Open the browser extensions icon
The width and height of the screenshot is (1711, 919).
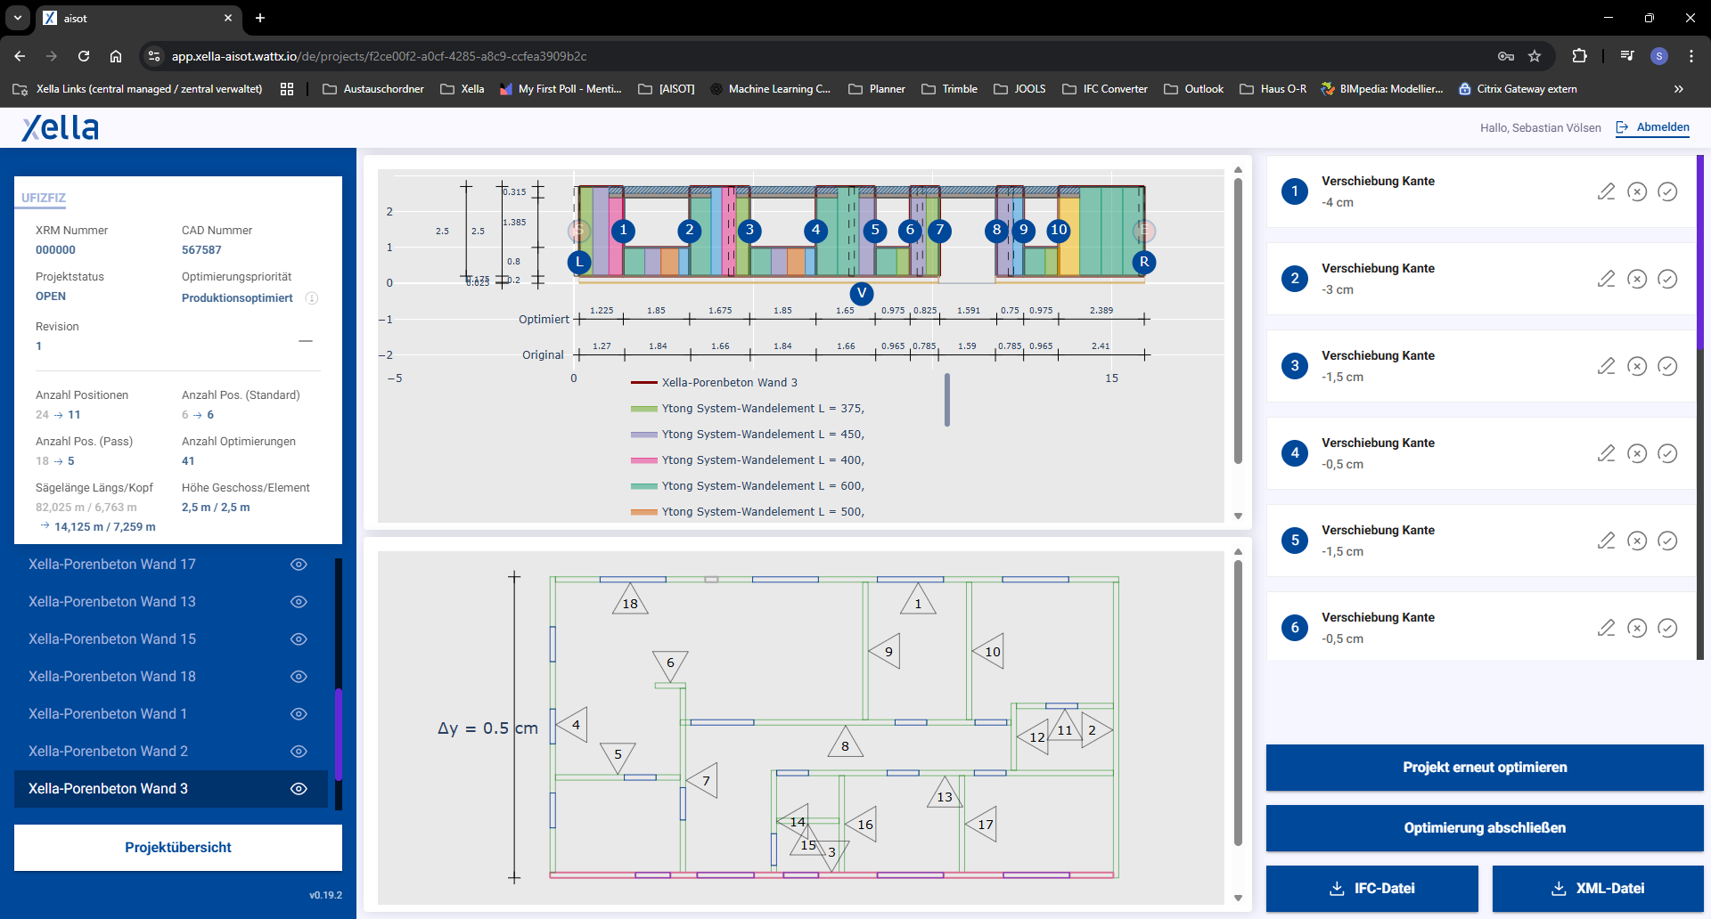click(x=1579, y=56)
